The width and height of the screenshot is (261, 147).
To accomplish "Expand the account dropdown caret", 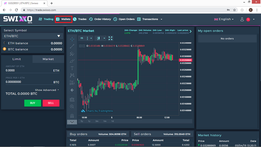I will point(254,19).
